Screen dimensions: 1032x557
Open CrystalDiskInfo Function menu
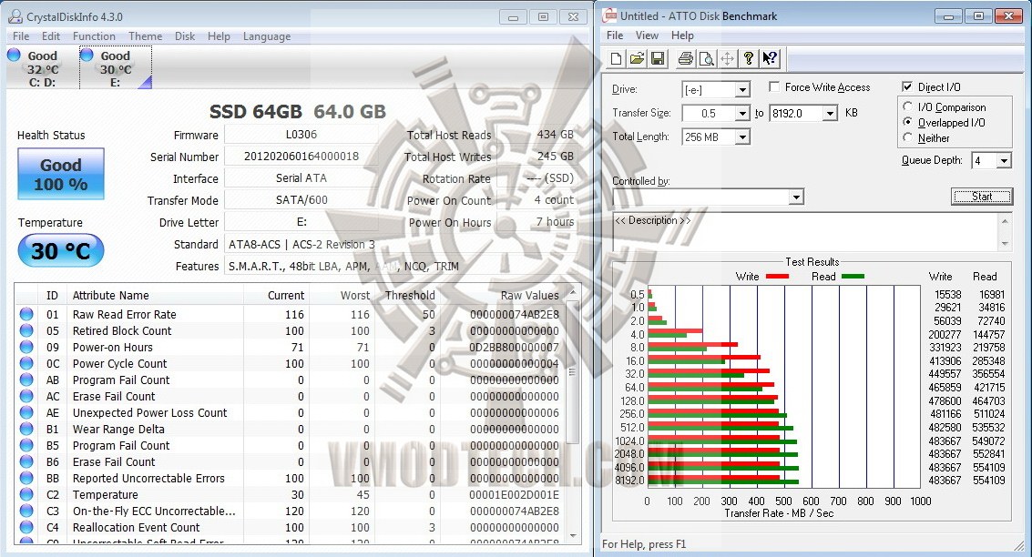tap(94, 36)
